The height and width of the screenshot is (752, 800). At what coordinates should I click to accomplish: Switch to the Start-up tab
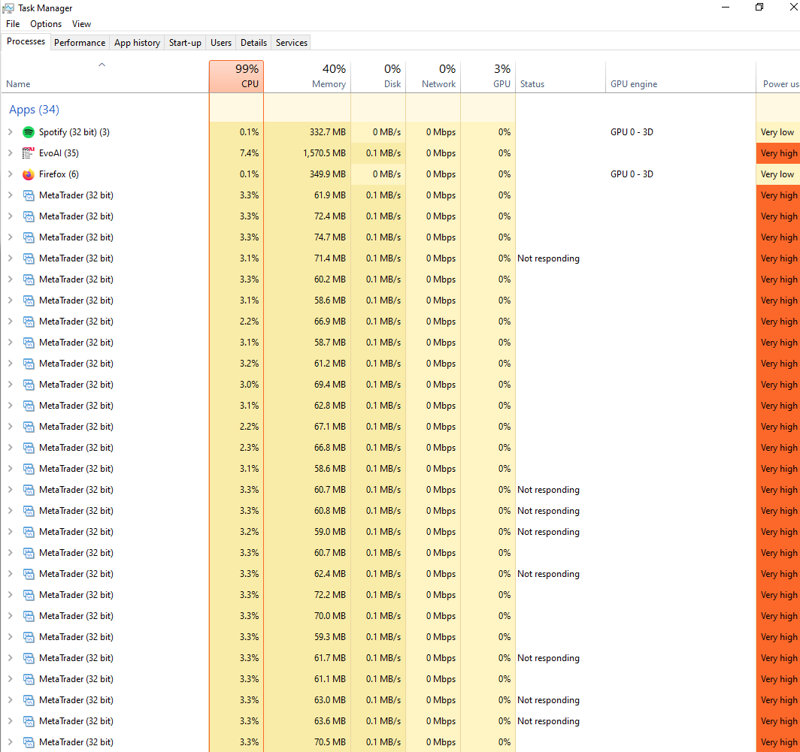coord(185,43)
